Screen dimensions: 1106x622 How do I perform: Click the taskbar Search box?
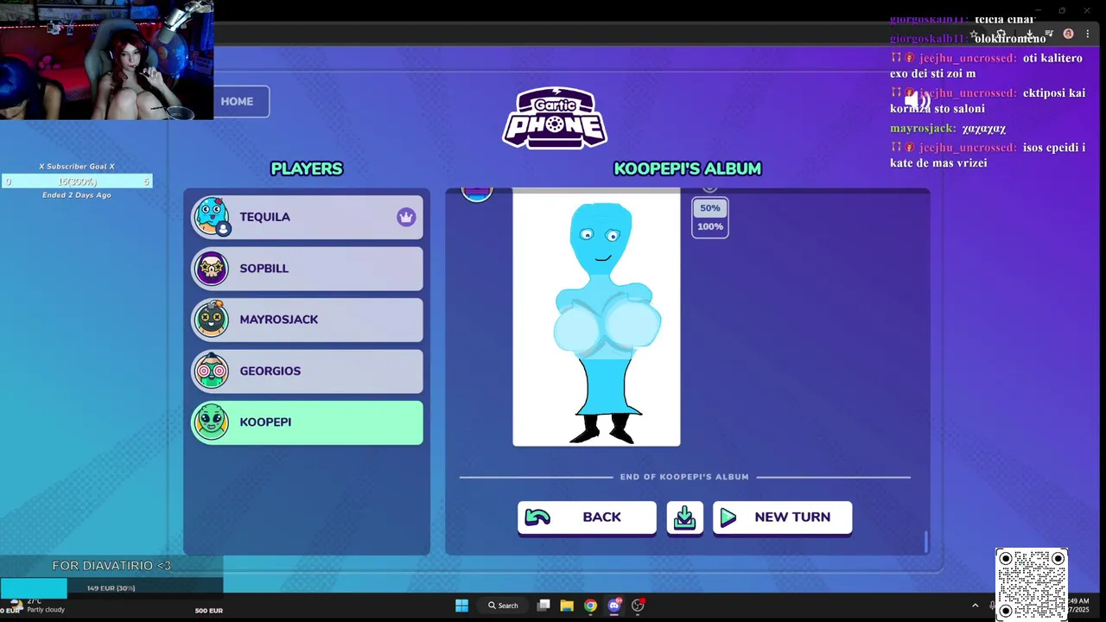pos(503,606)
